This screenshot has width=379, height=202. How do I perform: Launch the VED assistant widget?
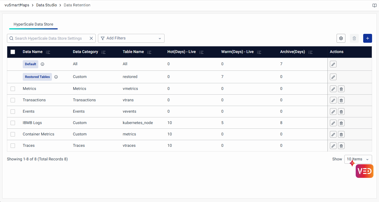(x=364, y=171)
